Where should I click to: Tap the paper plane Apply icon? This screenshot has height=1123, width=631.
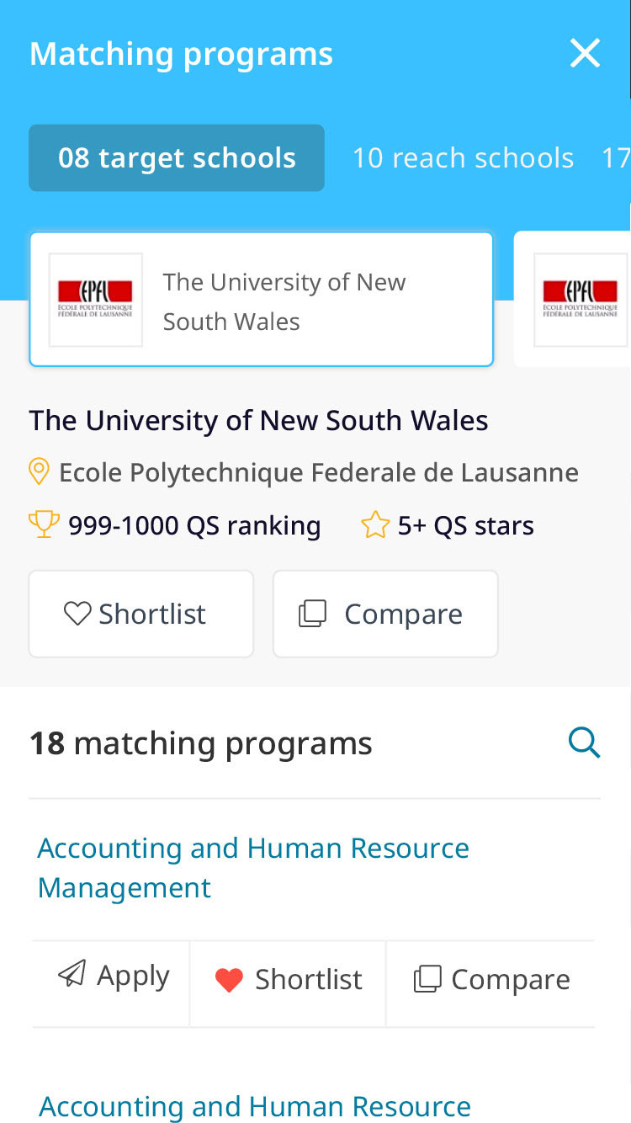(x=72, y=975)
